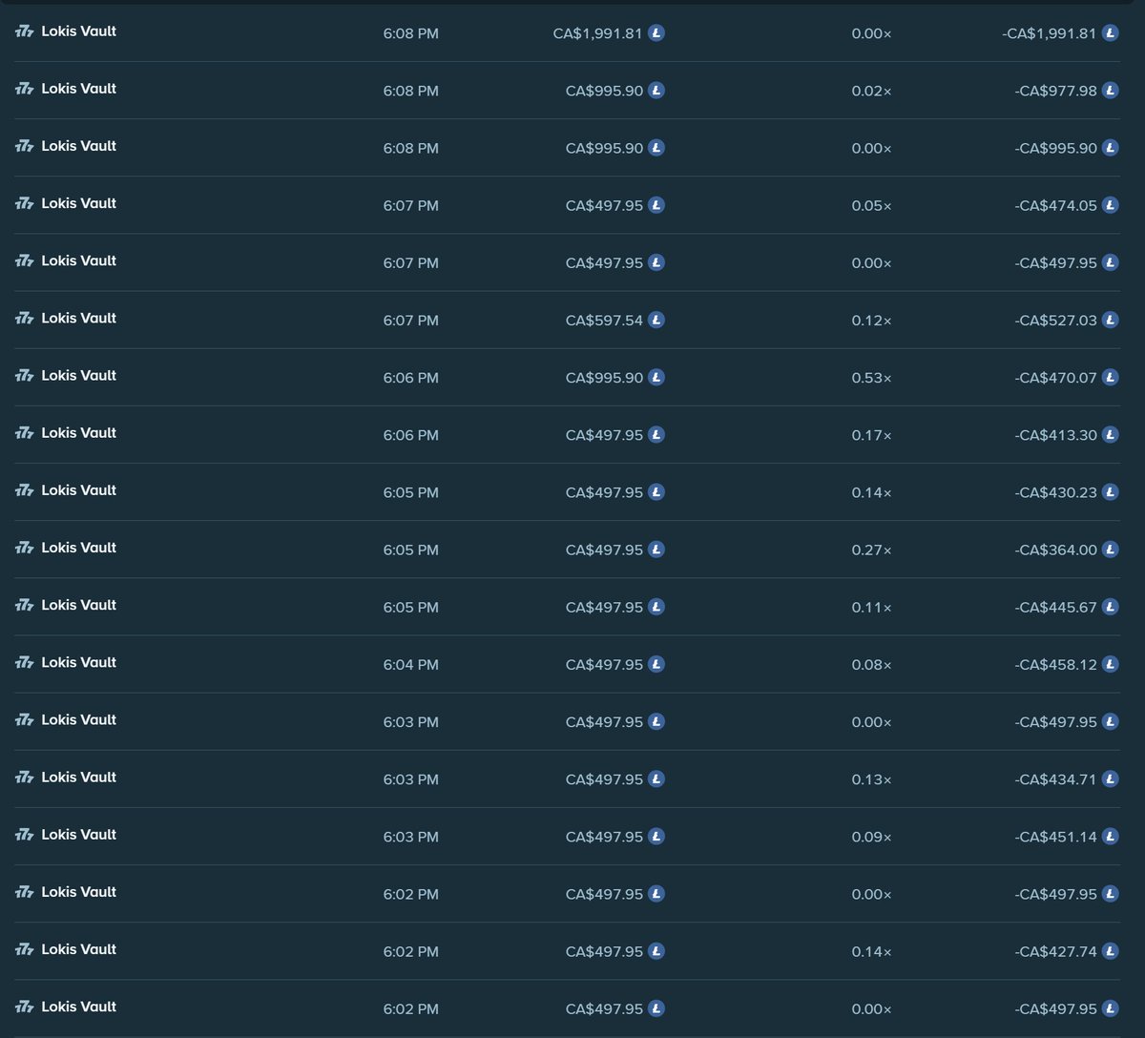Image resolution: width=1145 pixels, height=1038 pixels.
Task: Click Litecoin icon beside CA$597.54 bet amount
Action: click(x=656, y=320)
